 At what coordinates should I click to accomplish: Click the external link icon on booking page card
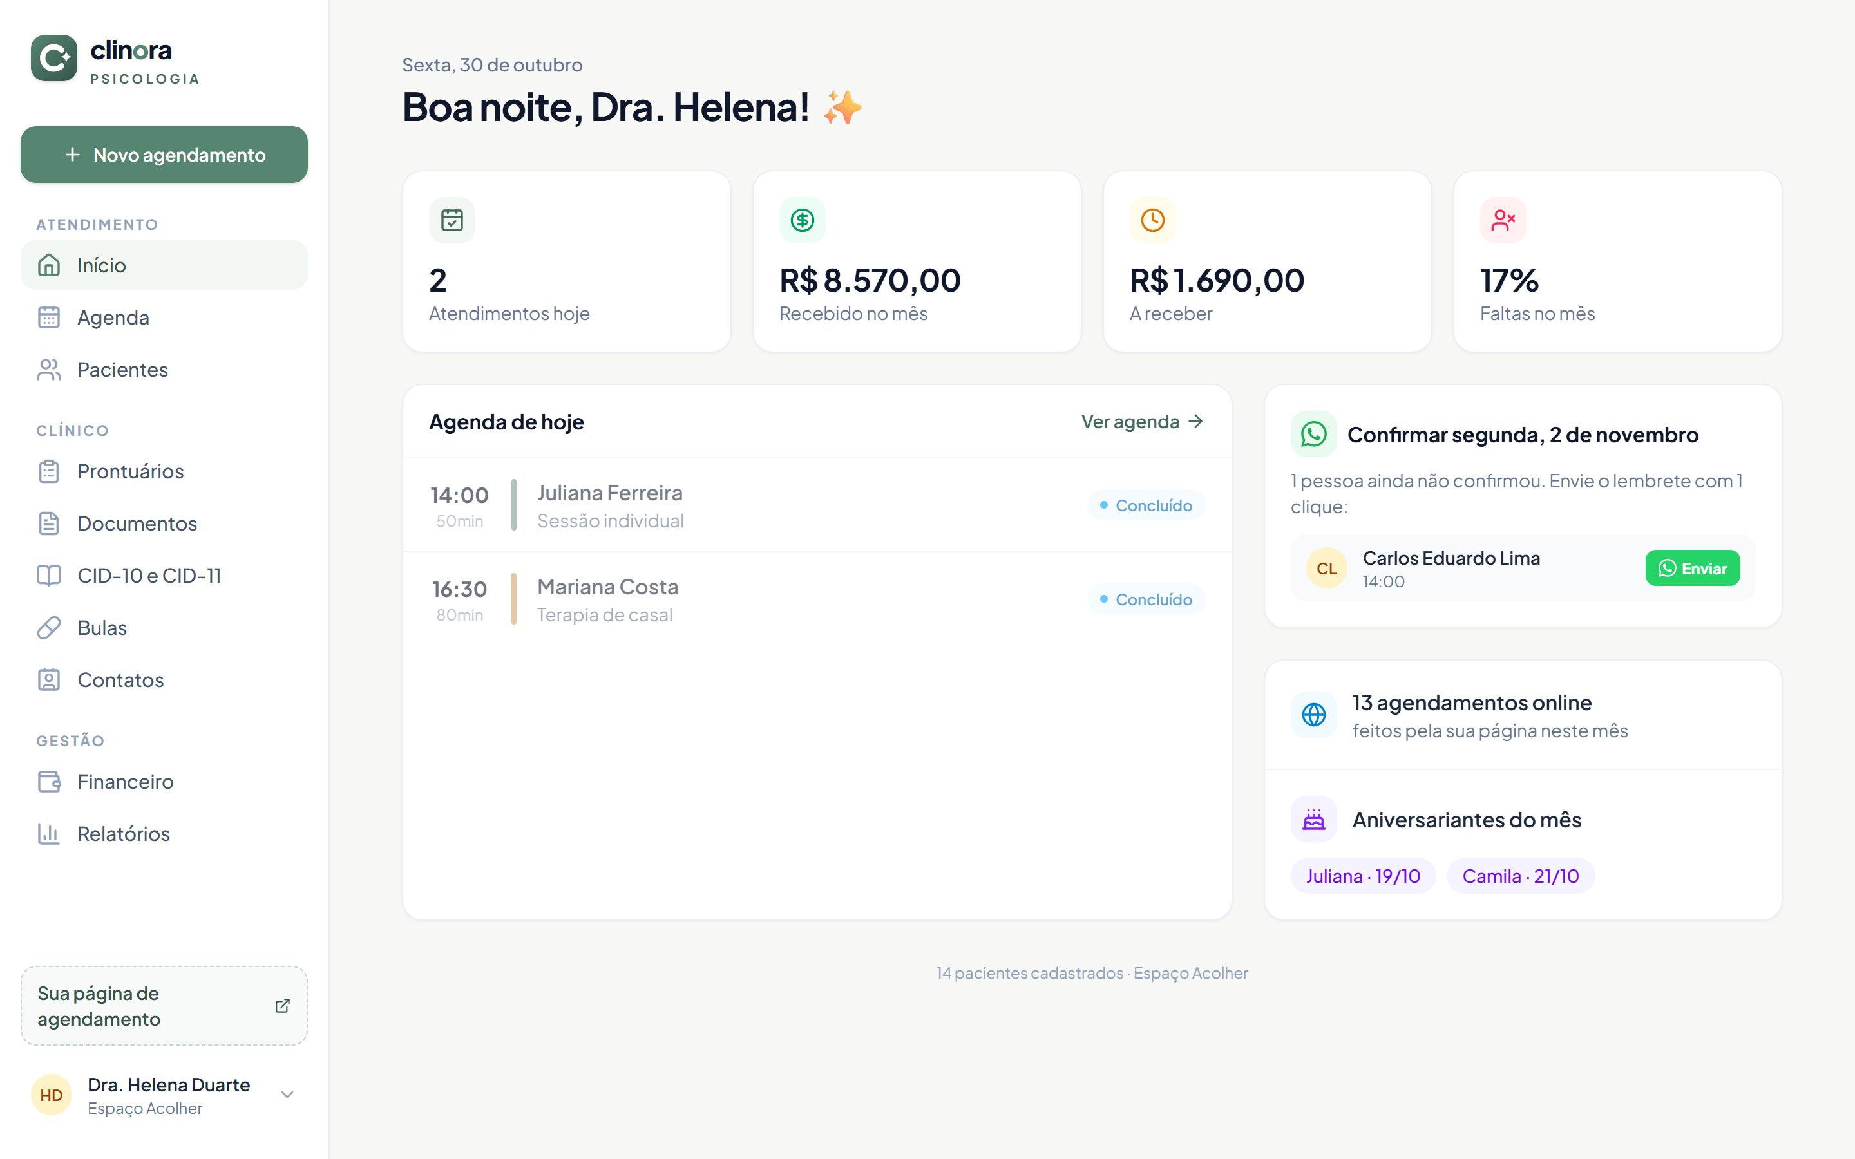282,1005
